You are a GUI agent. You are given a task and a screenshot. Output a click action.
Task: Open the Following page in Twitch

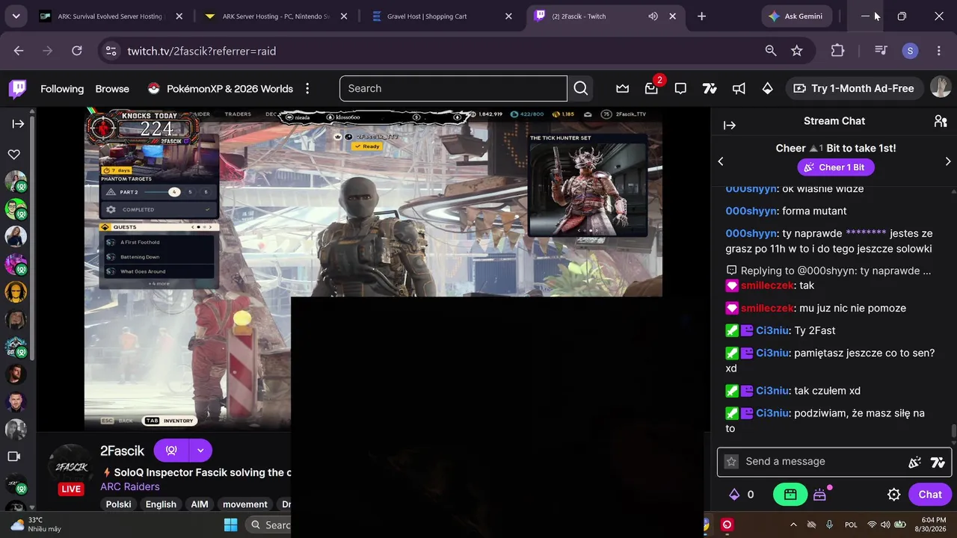click(62, 88)
